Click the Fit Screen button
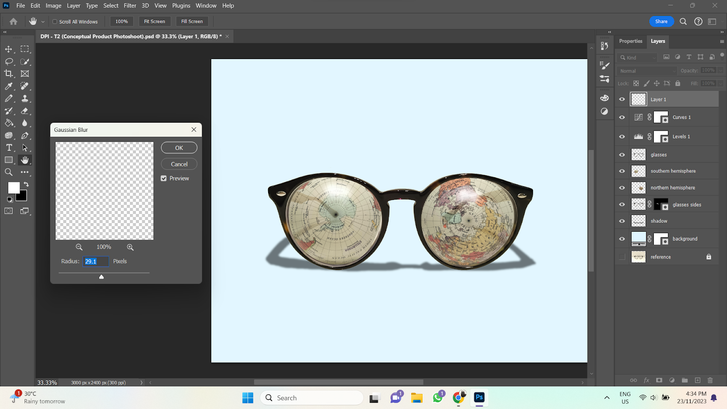 click(154, 21)
